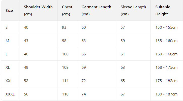Click the Garment Length (cm) header

tap(96, 11)
